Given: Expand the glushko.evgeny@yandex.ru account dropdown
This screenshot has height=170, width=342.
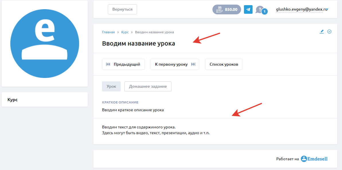Looking at the screenshot, I should 302,9.
